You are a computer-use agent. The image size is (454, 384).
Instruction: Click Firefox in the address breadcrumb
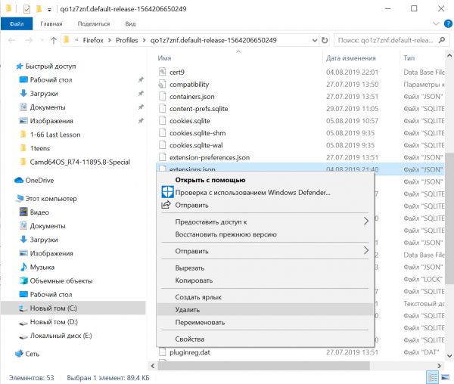(x=93, y=40)
